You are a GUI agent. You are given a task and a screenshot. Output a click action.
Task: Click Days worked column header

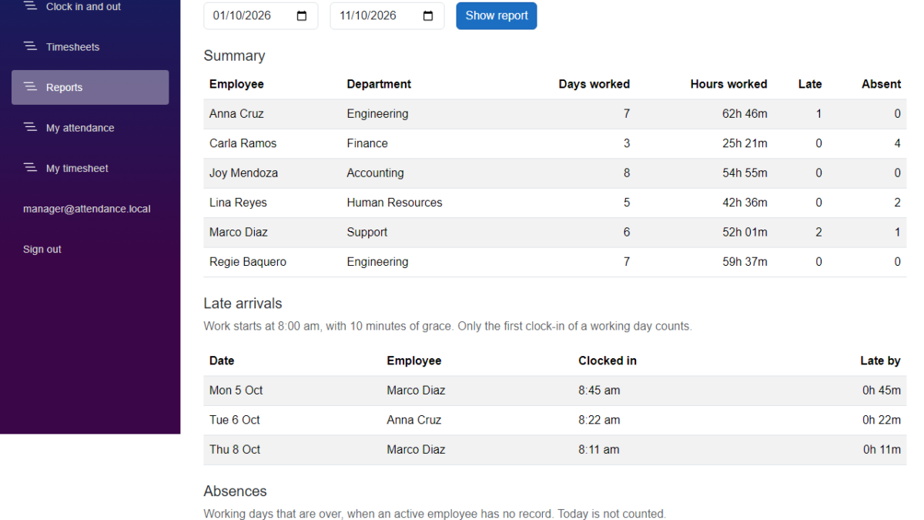594,84
